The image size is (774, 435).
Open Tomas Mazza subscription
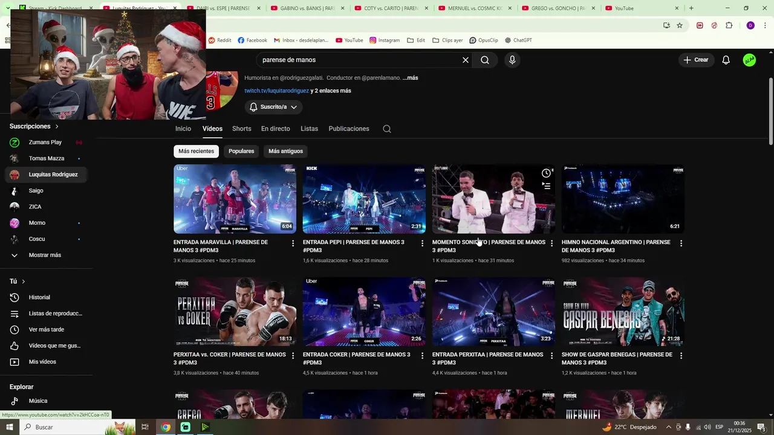coord(47,158)
